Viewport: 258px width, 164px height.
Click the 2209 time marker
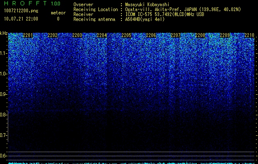pyautogui.click(x=225, y=35)
